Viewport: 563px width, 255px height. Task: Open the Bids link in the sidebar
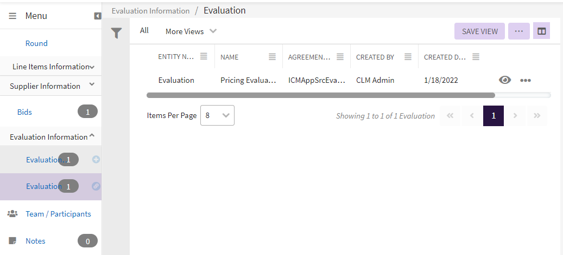click(24, 112)
